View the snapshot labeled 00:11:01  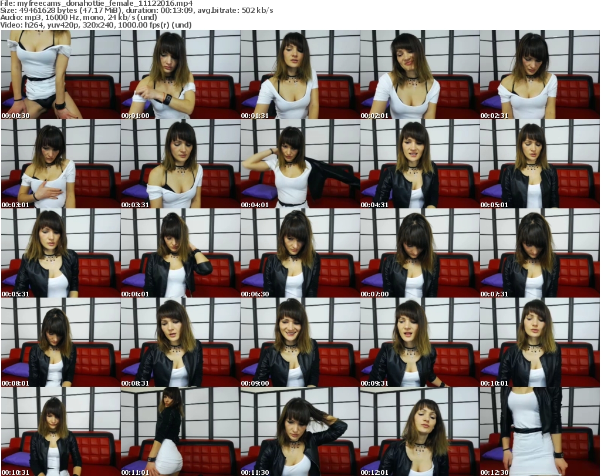tap(181, 431)
